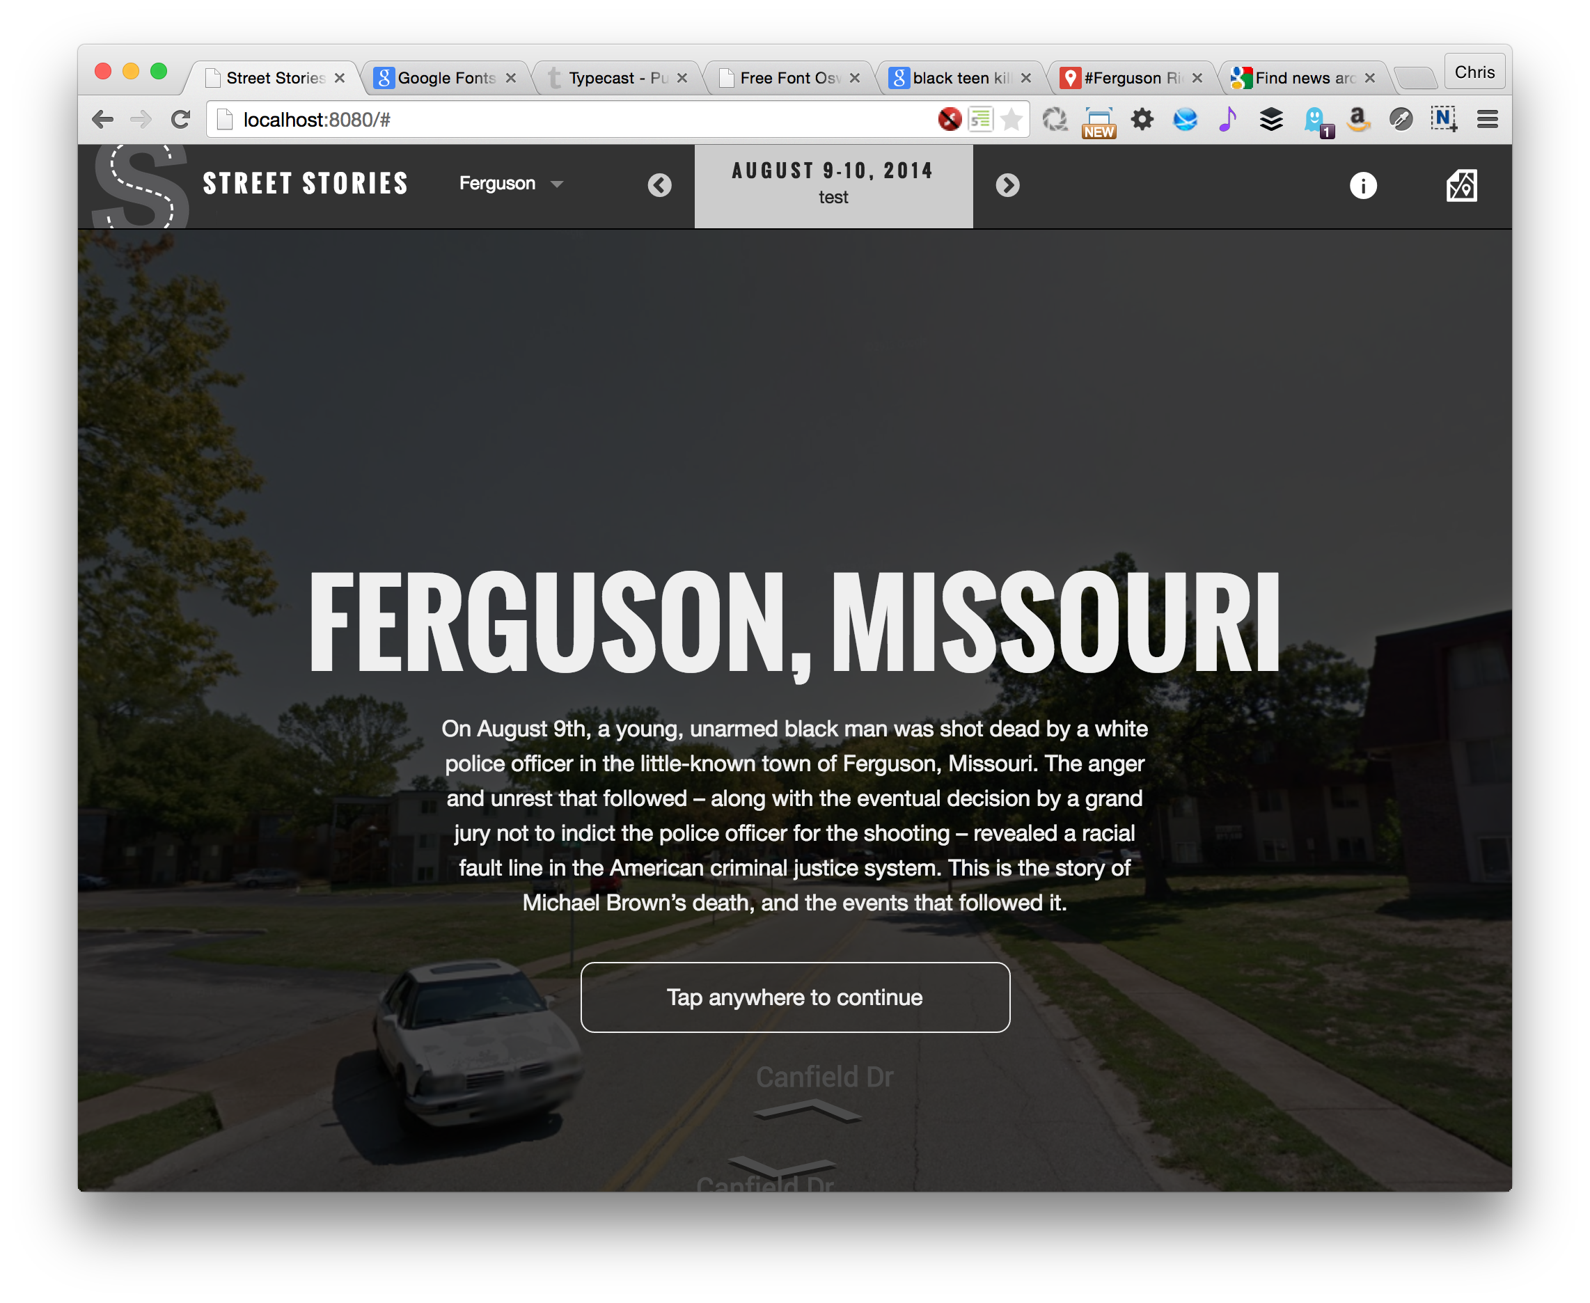Toggle the bookmark star in address bar

[1012, 119]
